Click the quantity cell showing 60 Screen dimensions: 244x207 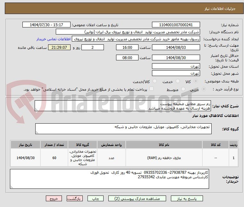point(54,158)
